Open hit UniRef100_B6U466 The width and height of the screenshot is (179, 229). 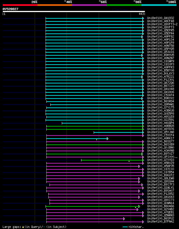161,206
